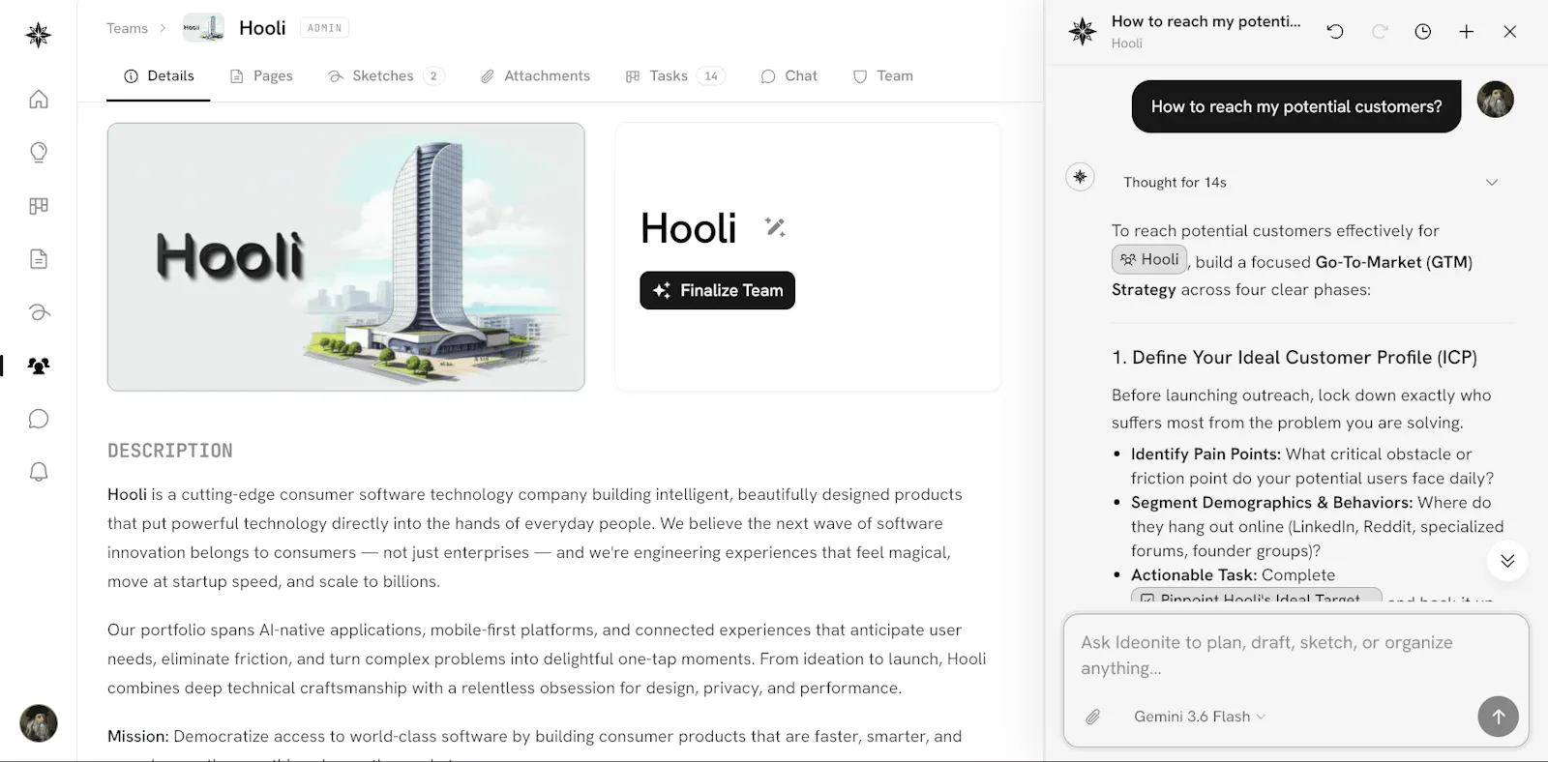Open the user profile avatar in sidebar
The width and height of the screenshot is (1548, 762).
click(x=39, y=722)
